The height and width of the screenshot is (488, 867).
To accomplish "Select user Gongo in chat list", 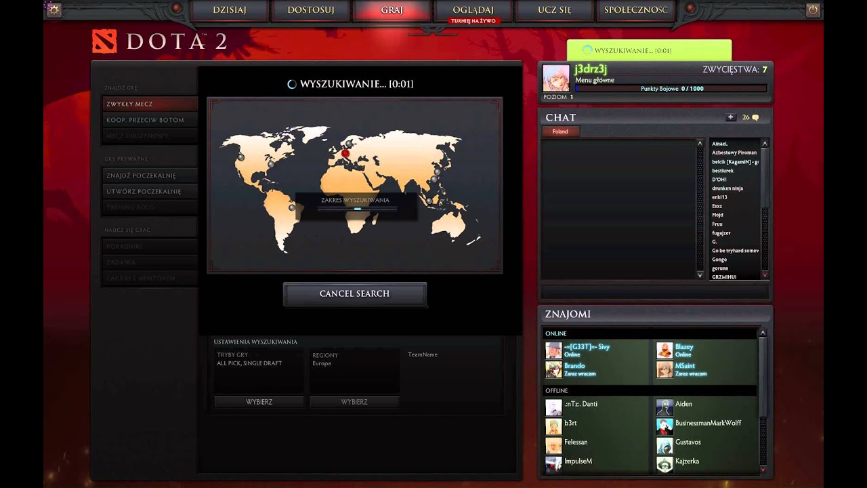I will 719,260.
